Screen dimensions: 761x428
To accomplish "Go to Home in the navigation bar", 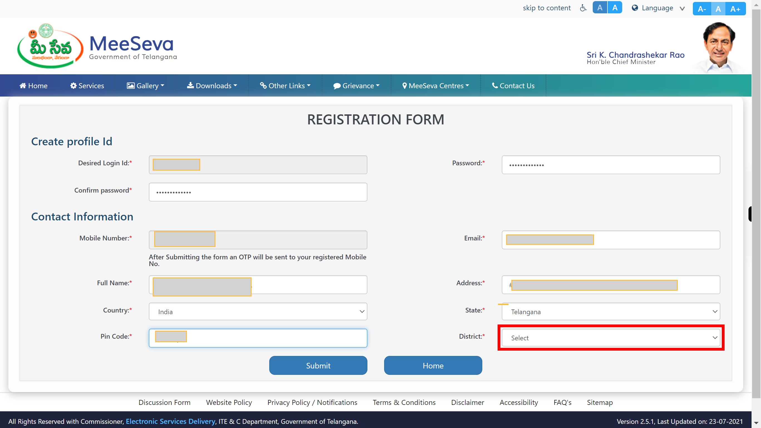I will point(33,86).
